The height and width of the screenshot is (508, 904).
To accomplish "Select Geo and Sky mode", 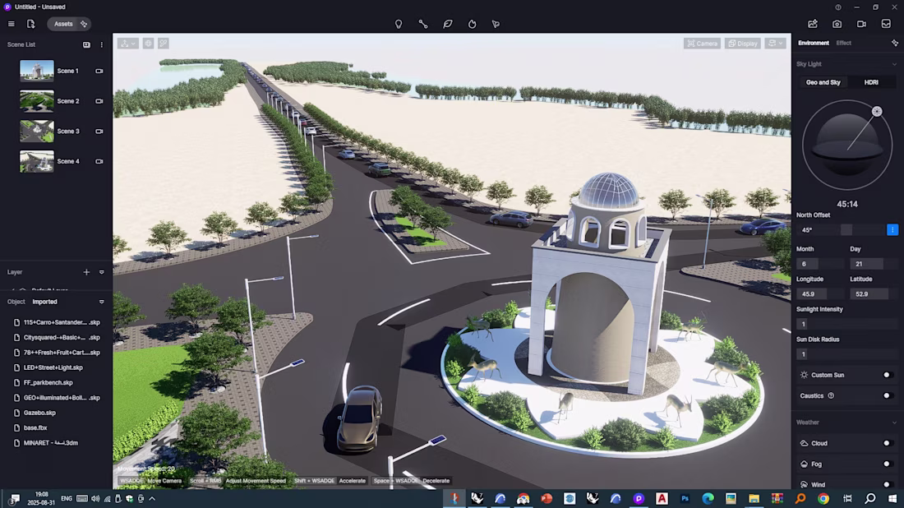I will coord(823,82).
